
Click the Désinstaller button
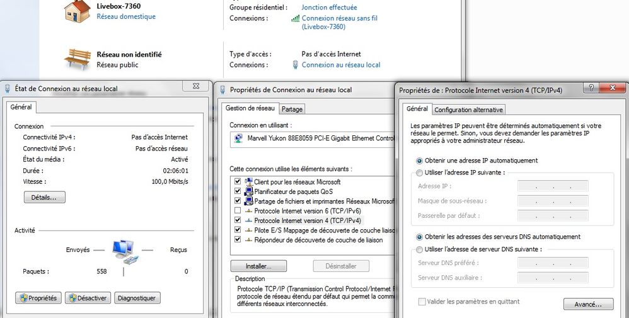[x=341, y=266]
